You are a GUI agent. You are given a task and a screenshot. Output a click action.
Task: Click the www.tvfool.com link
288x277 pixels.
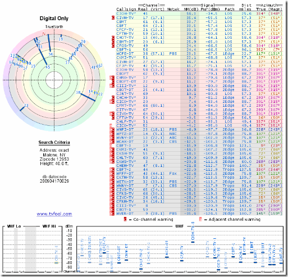tap(54, 214)
